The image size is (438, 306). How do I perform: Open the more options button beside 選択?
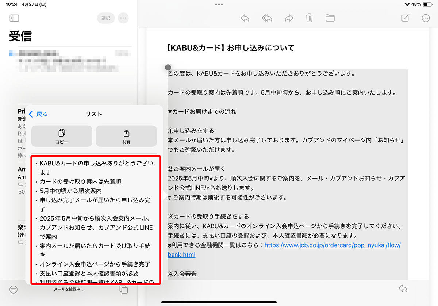pyautogui.click(x=123, y=18)
